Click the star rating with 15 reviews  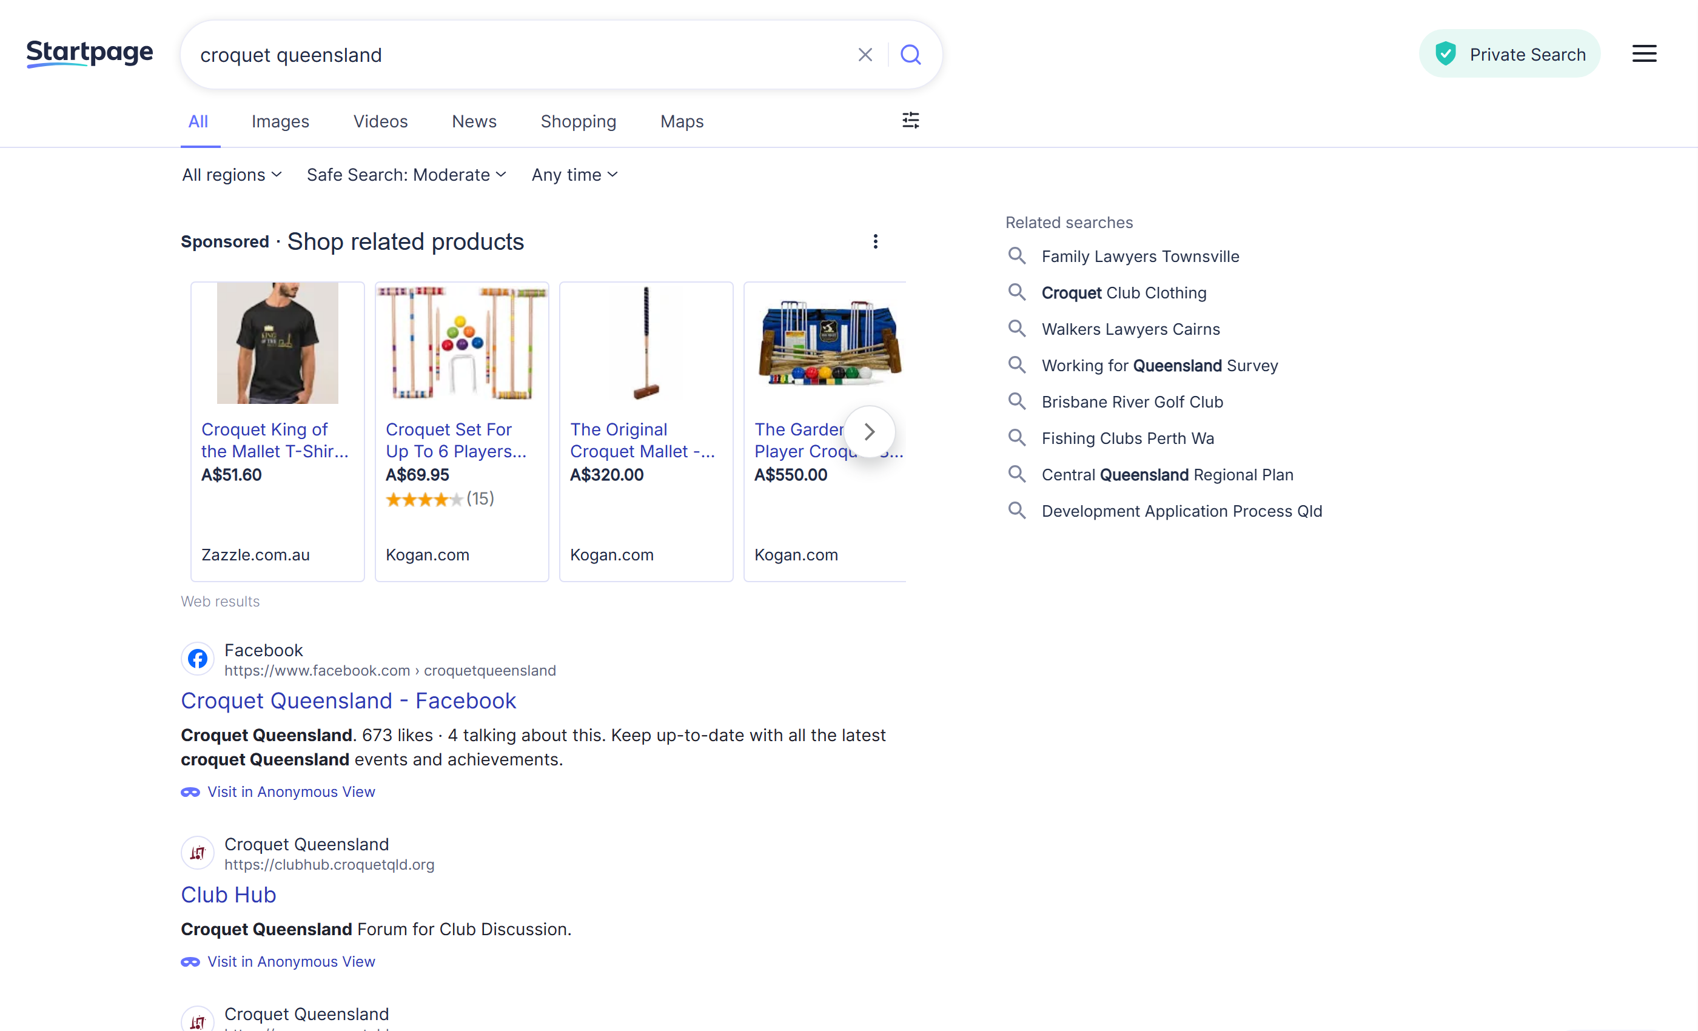click(x=440, y=499)
